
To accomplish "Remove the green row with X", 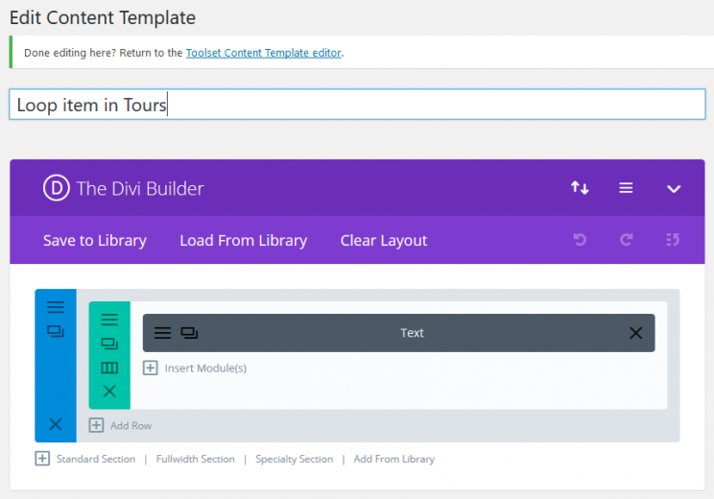I will (x=109, y=392).
